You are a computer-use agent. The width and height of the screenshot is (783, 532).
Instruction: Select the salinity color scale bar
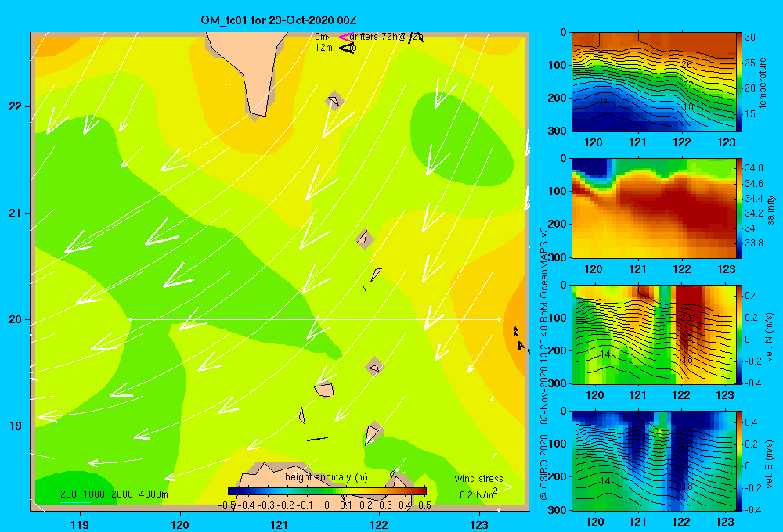pyautogui.click(x=739, y=208)
